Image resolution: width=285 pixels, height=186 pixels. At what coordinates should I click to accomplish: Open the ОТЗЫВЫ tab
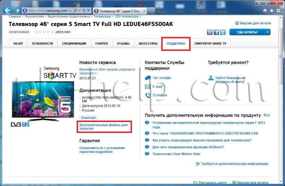123,44
